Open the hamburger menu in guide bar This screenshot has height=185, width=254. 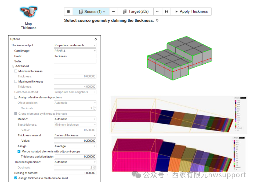click(x=68, y=11)
